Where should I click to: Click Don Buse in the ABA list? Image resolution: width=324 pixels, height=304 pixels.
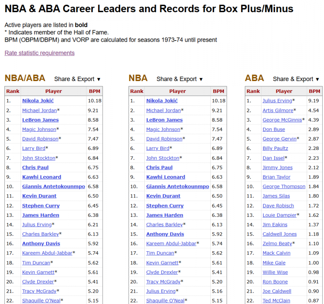click(274, 129)
